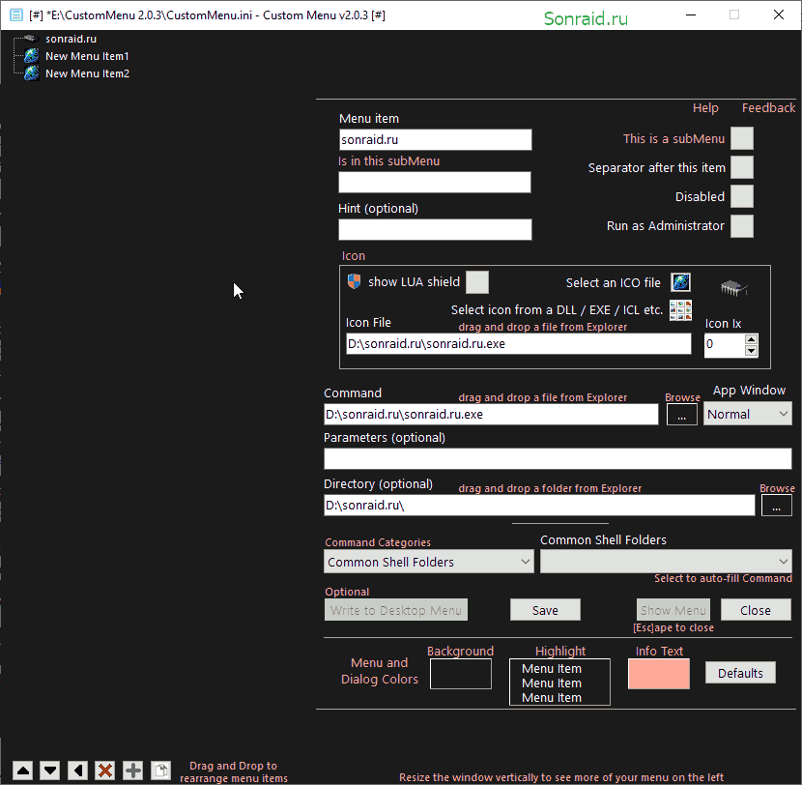Enable Run as Administrator checkbox
Viewport: 802px width, 785px height.
click(x=742, y=225)
